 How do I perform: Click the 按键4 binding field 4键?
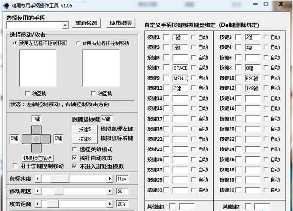252,47
